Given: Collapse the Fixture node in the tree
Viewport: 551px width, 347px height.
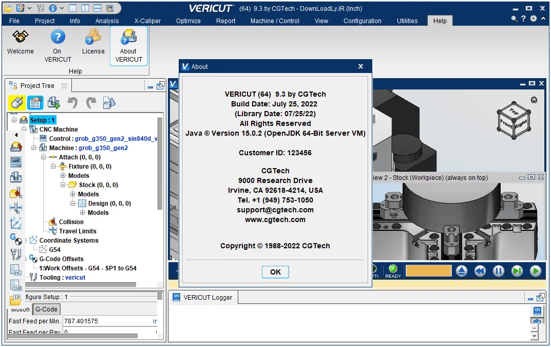Looking at the screenshot, I should coord(53,166).
